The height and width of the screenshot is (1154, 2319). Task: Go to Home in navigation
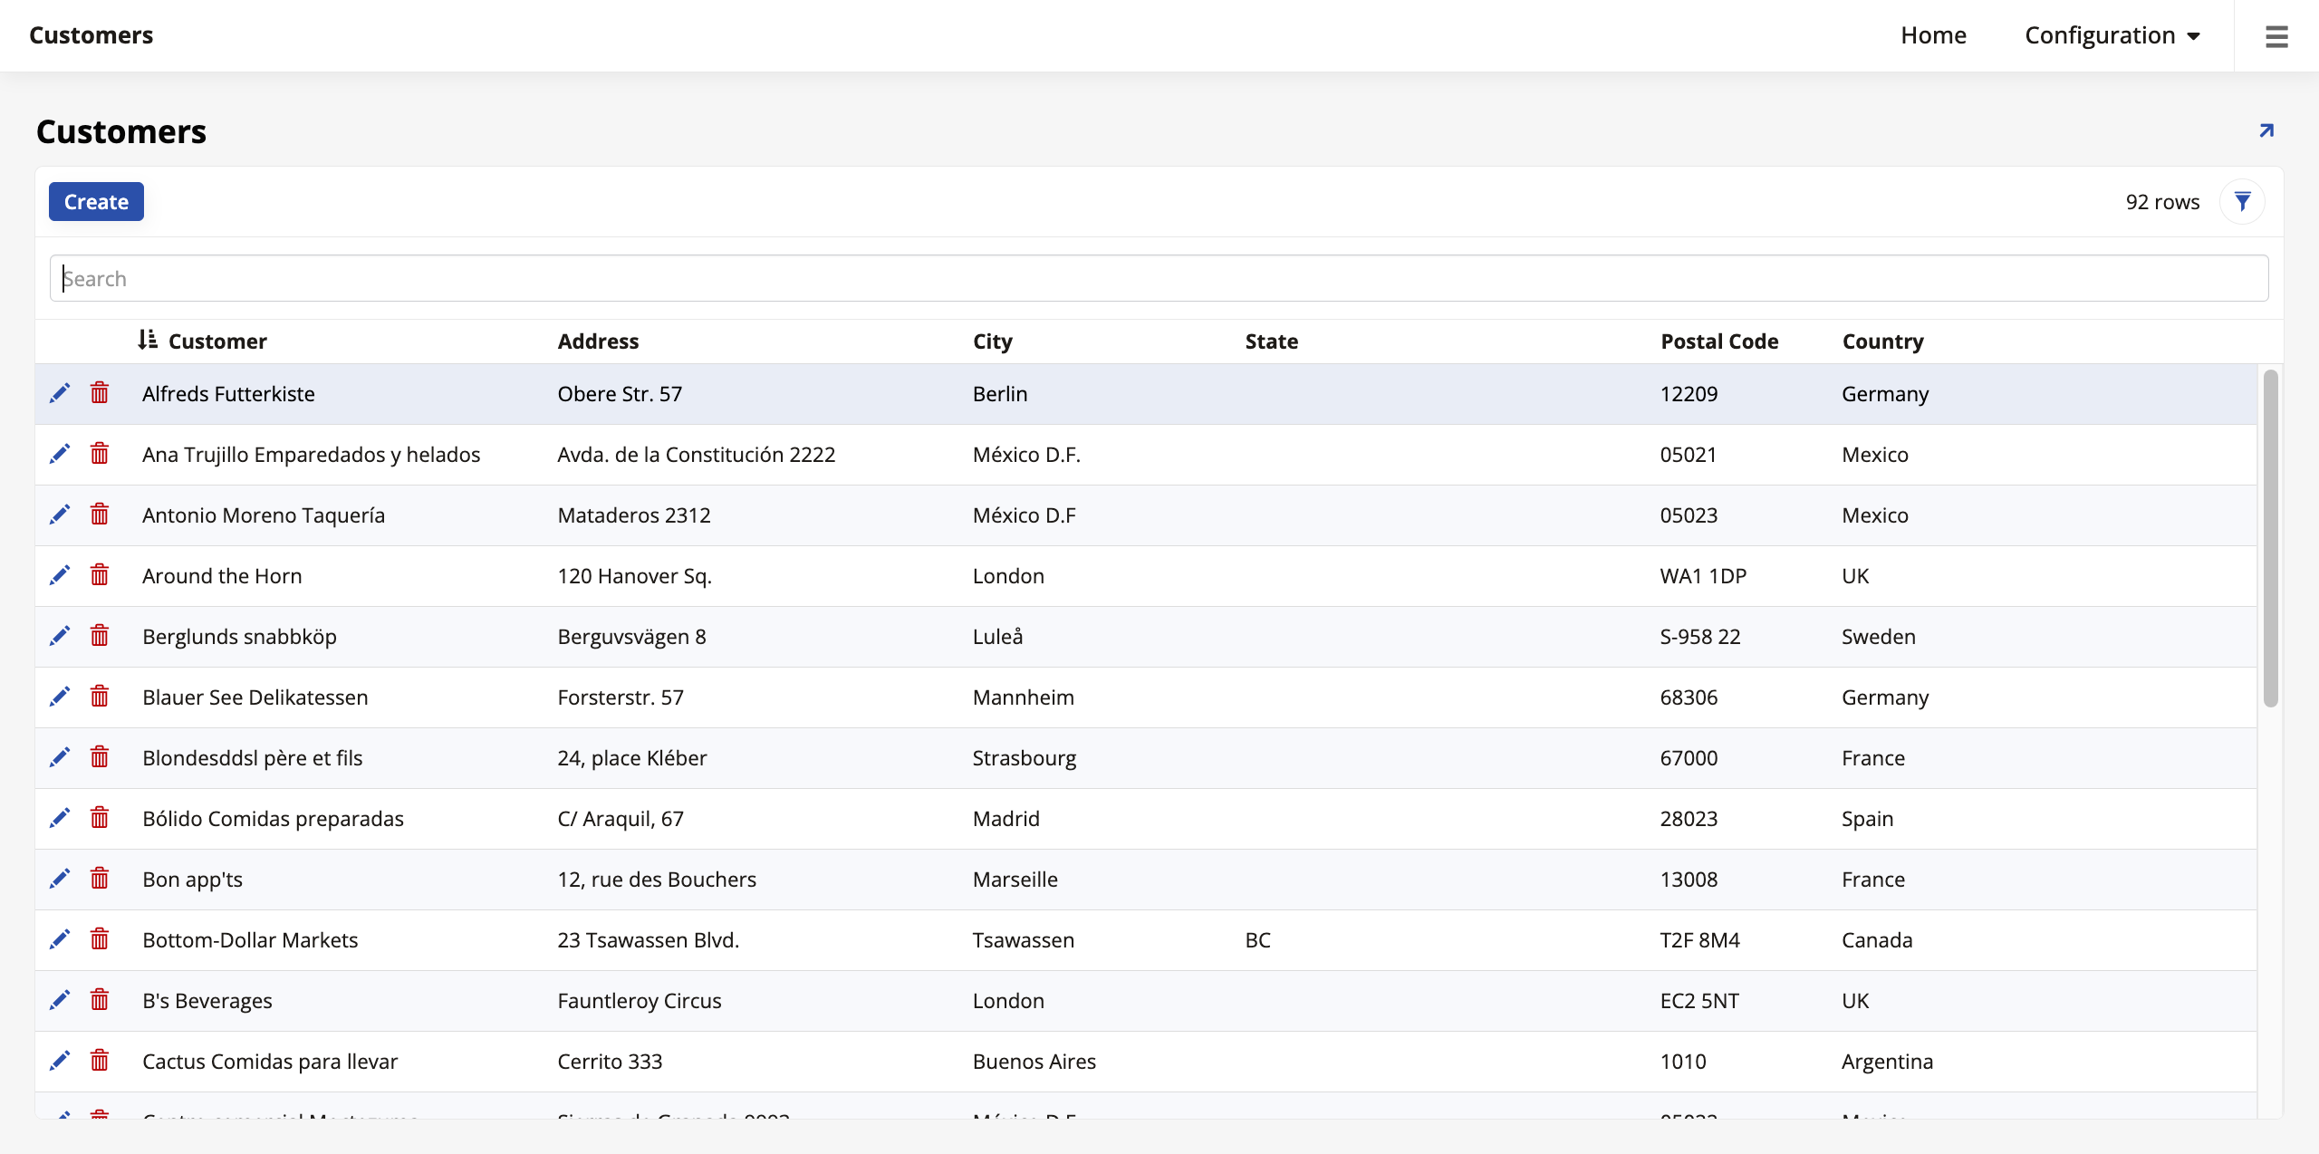point(1933,35)
